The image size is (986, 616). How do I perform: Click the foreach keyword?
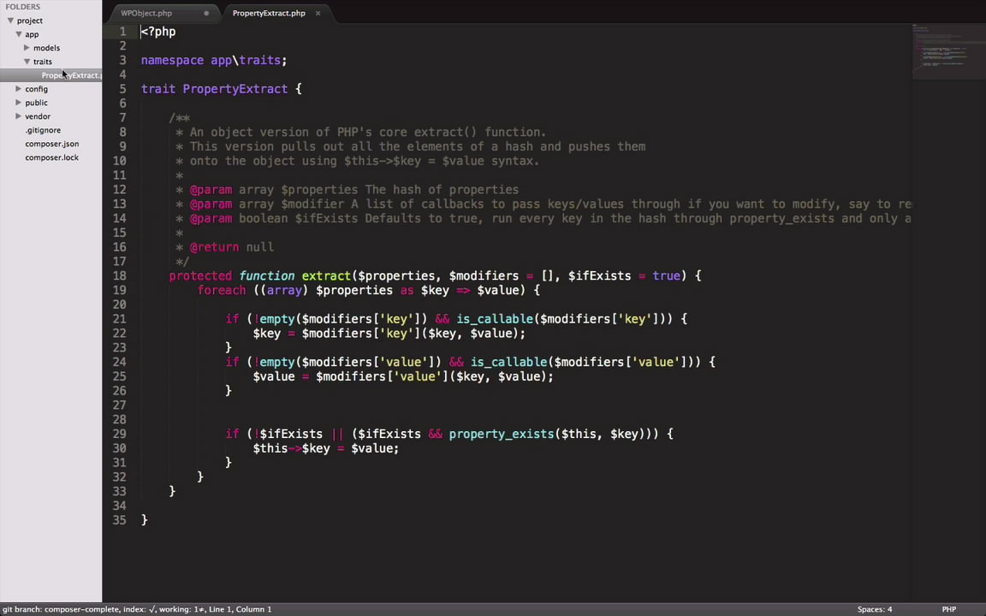(222, 290)
